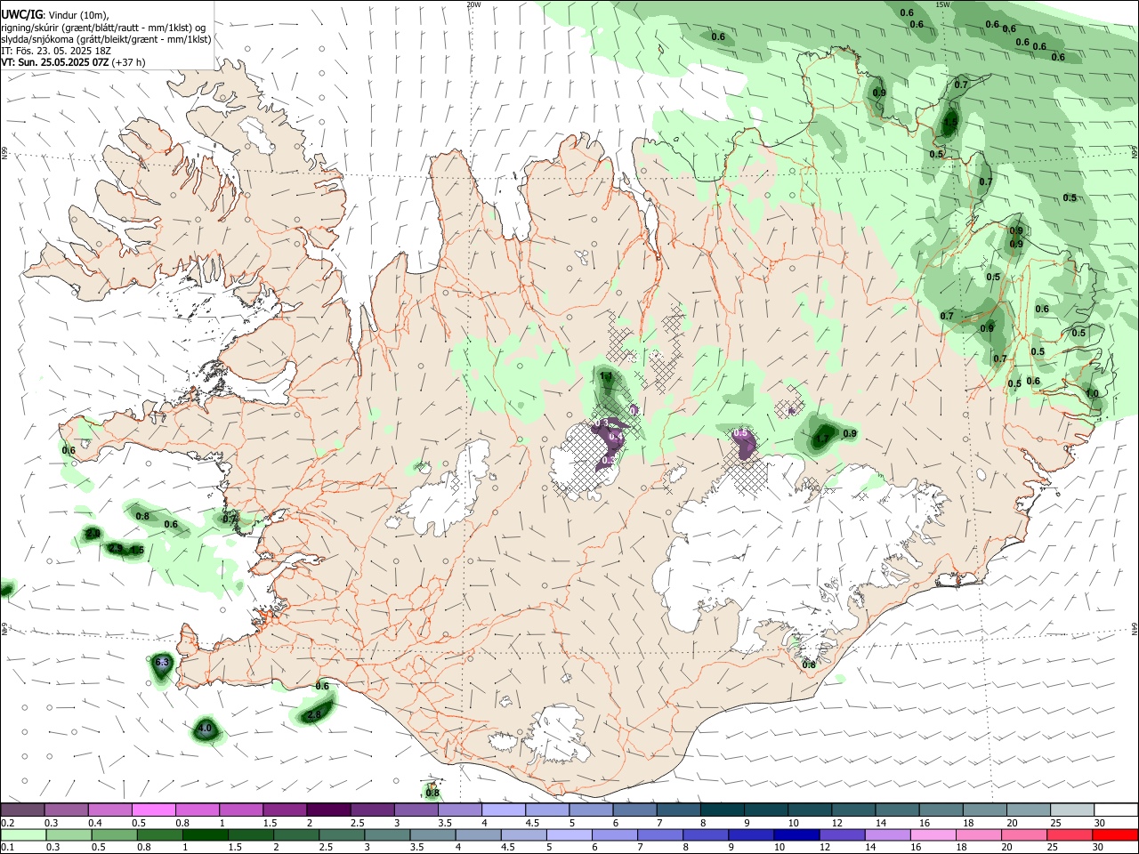Pick the light blue 4 snow legend swatch
The image size is (1139, 854).
(504, 810)
